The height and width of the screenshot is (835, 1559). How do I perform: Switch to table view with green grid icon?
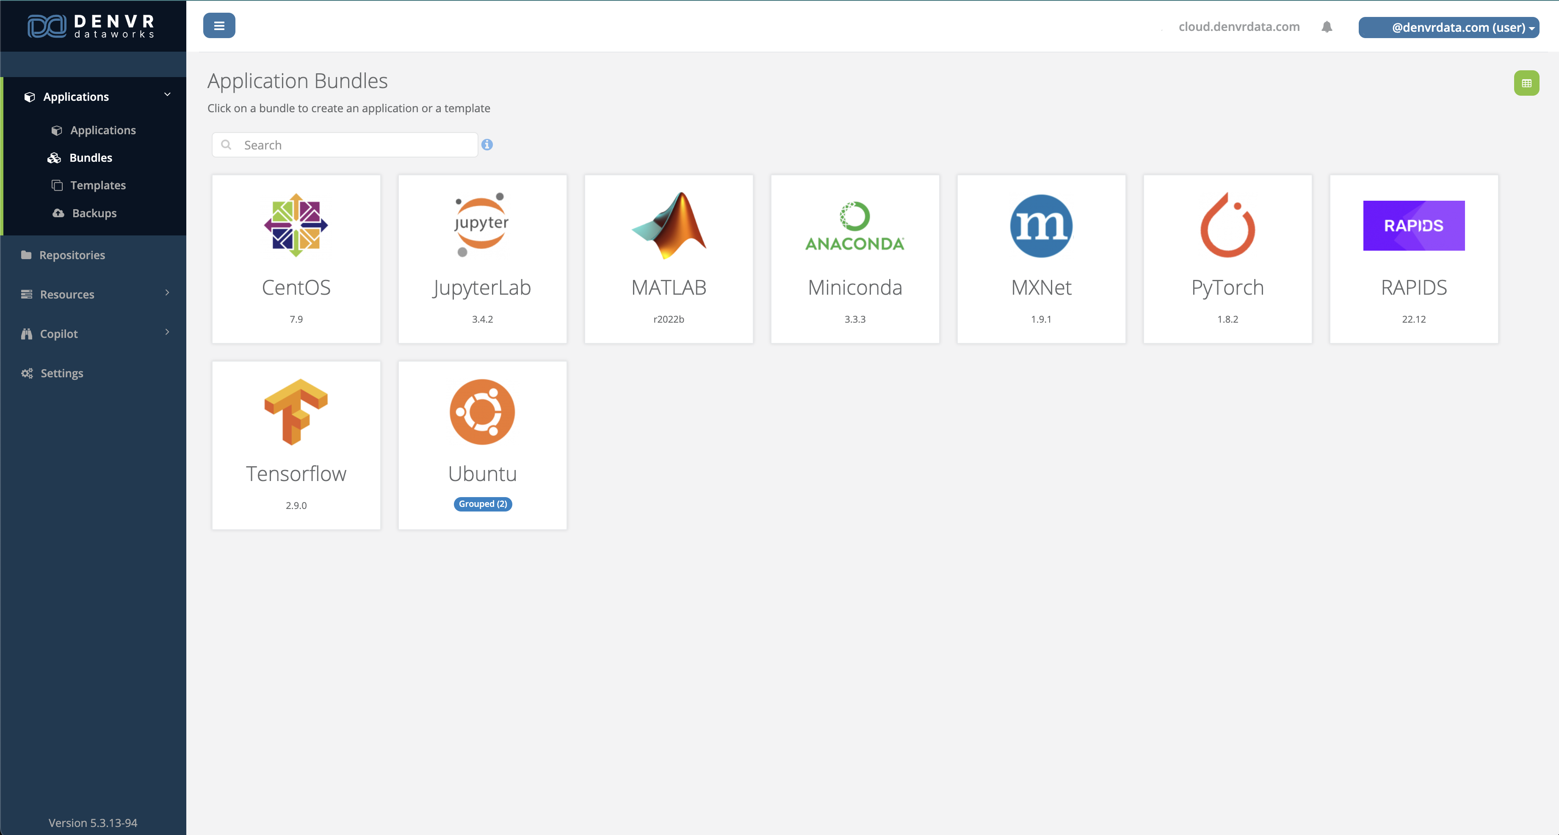tap(1526, 83)
